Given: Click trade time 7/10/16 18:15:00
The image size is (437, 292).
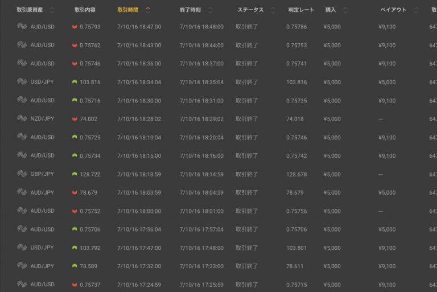Looking at the screenshot, I should pos(139,156).
